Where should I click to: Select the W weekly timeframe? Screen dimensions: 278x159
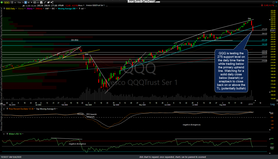pyautogui.click(x=28, y=3)
